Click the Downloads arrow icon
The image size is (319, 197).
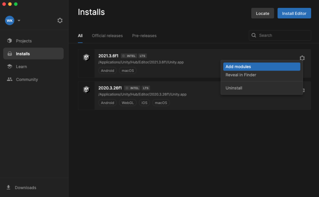(x=8, y=187)
